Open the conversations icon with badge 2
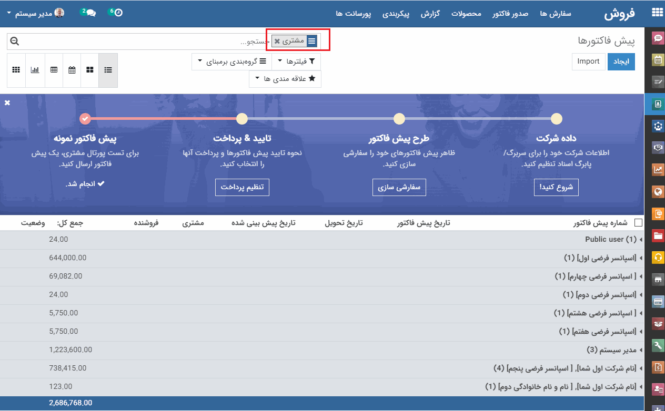 88,13
